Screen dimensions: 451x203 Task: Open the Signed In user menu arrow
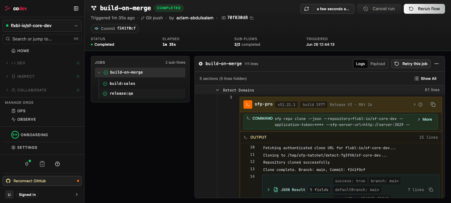[x=77, y=195]
